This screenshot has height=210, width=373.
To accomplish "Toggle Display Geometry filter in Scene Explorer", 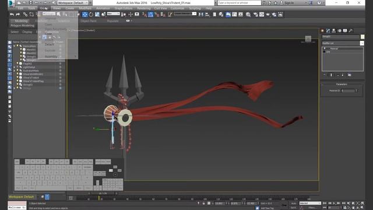I will click(10, 43).
